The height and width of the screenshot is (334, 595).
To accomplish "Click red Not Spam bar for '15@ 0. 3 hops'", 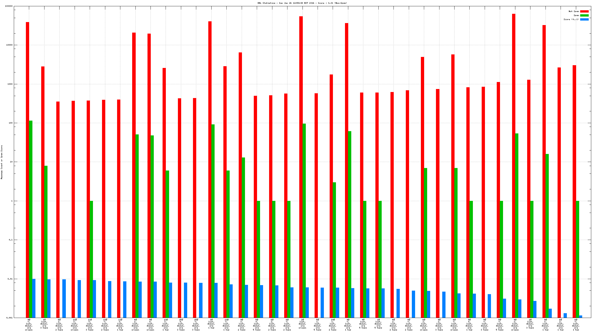I will [x=179, y=208].
